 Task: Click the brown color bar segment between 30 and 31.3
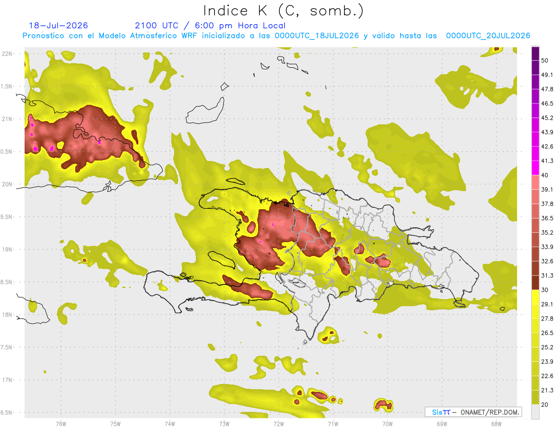pyautogui.click(x=535, y=282)
